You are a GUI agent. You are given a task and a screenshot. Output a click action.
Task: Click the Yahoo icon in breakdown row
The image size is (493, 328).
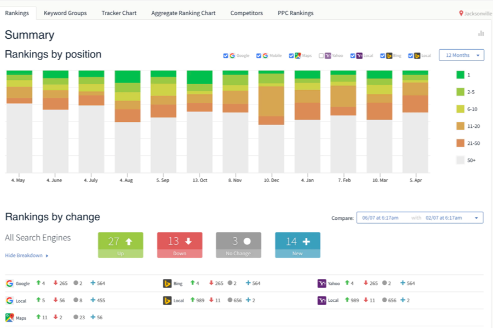pos(322,283)
